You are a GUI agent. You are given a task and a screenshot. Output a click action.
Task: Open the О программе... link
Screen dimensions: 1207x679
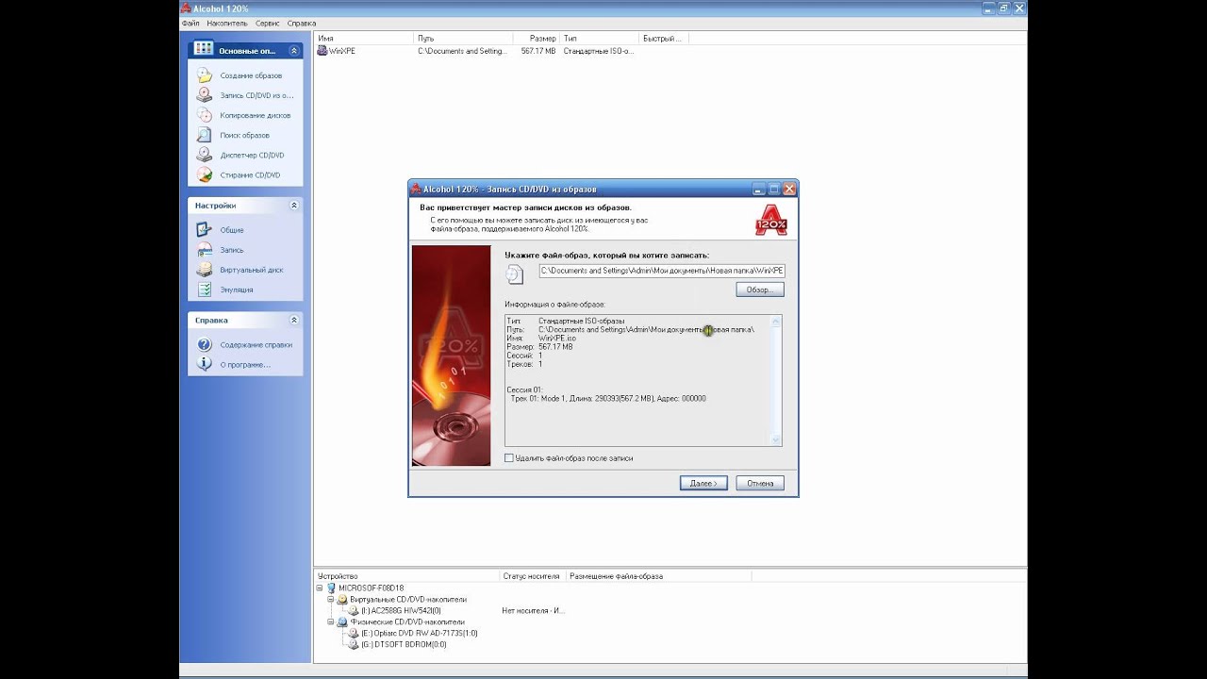245,364
